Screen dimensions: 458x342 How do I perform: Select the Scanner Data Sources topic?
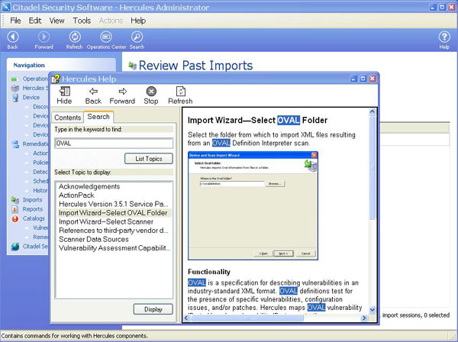point(93,239)
